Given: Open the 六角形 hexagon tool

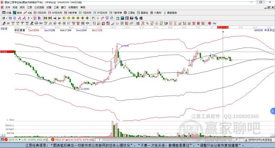Looking at the screenshot, I should tap(156, 13).
